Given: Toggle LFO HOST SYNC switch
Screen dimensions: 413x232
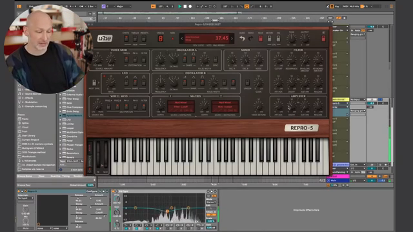Looking at the screenshot, I should [94, 82].
